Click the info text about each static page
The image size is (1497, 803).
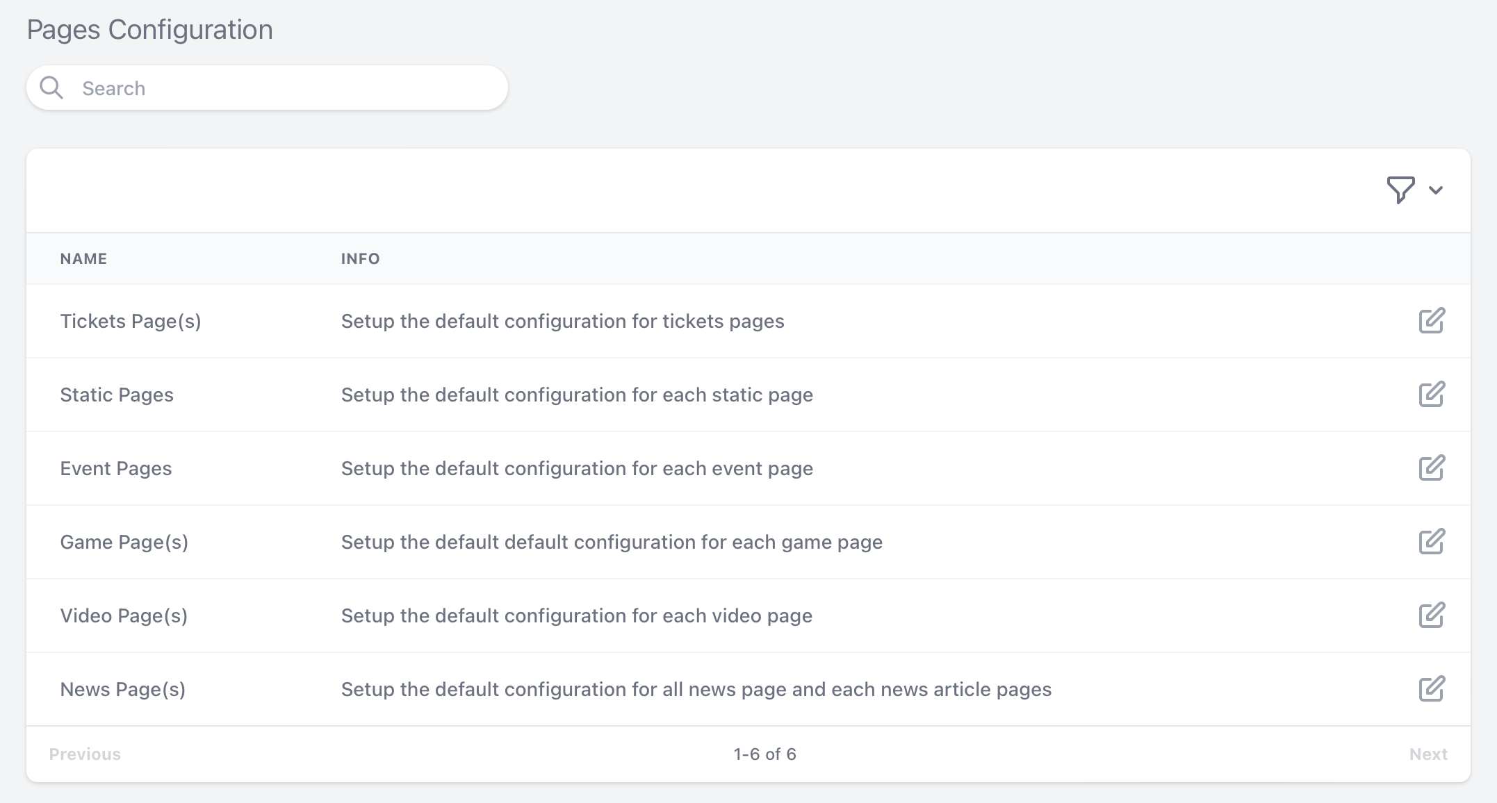pyautogui.click(x=577, y=395)
